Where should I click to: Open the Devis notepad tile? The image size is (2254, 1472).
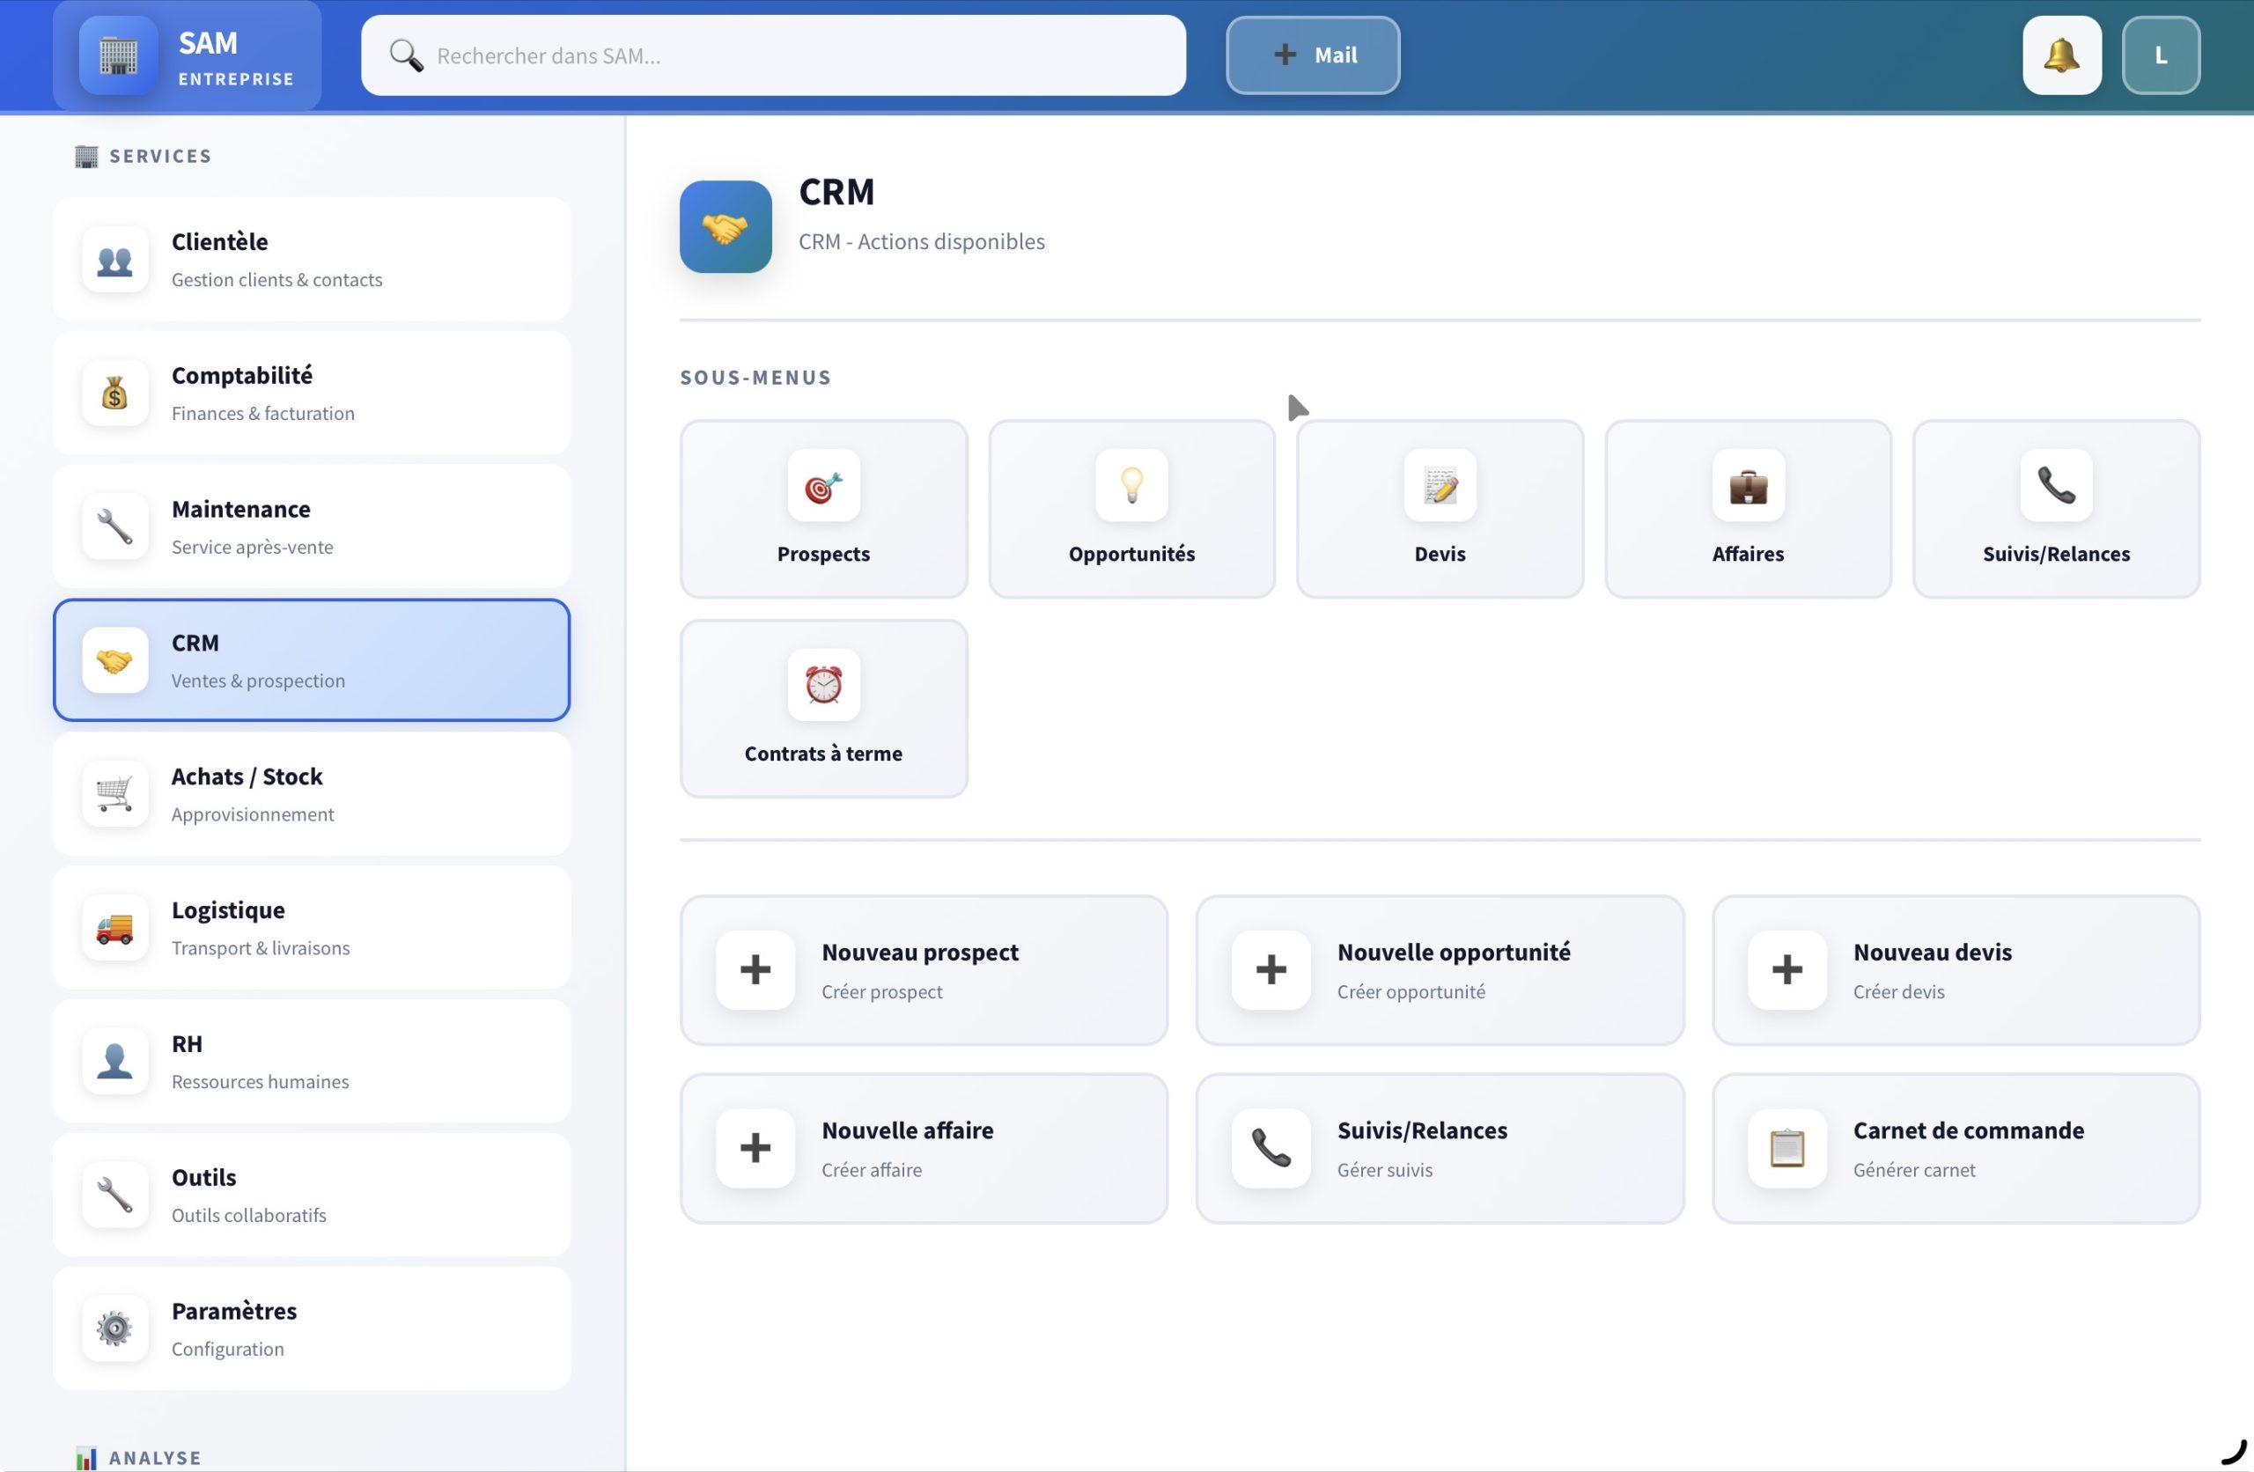pos(1439,509)
